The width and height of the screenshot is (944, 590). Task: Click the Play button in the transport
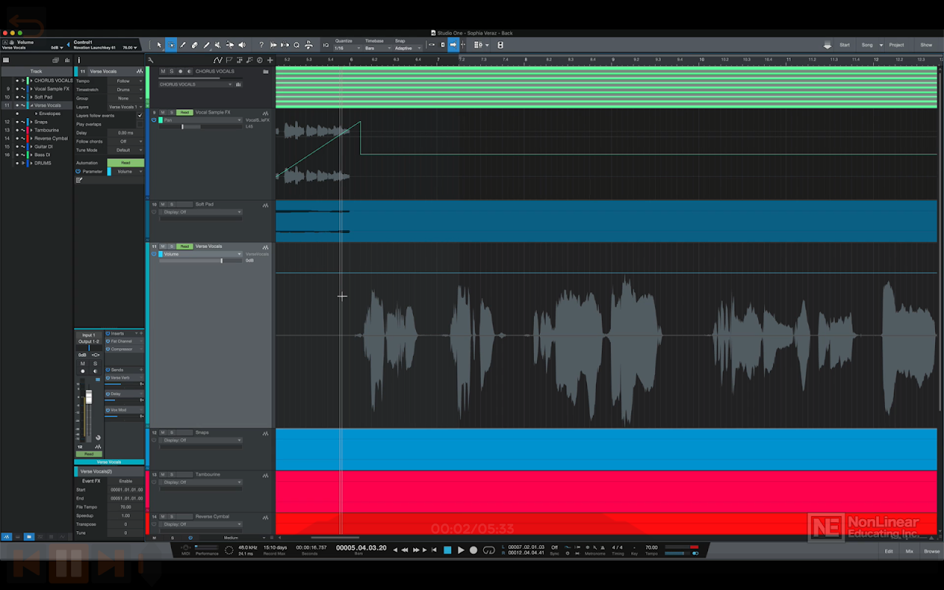(x=461, y=550)
